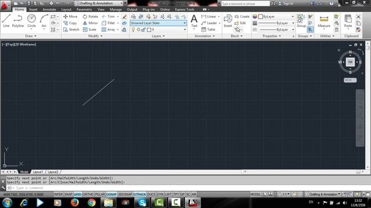Click the keyword search box
This screenshot has height=208, width=371.
(x=245, y=3)
